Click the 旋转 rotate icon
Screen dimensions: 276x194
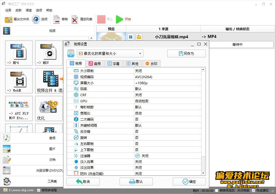(76, 137)
